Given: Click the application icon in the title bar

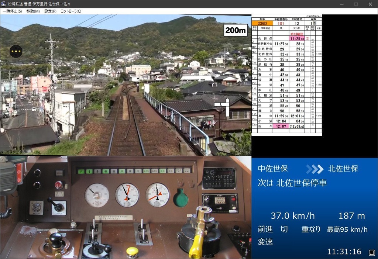Looking at the screenshot, I should click(x=3, y=4).
